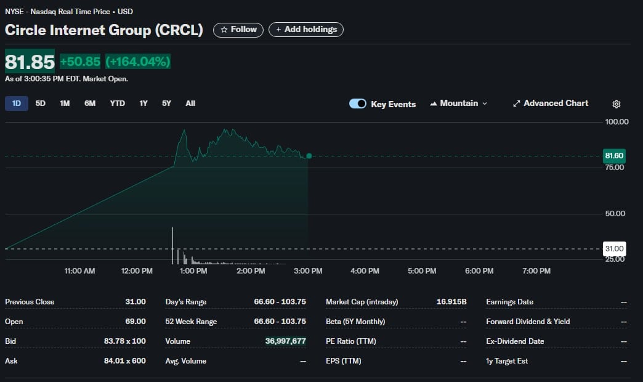643x382 pixels.
Task: Click the PE Ratio (TTM) label
Action: [x=350, y=341]
